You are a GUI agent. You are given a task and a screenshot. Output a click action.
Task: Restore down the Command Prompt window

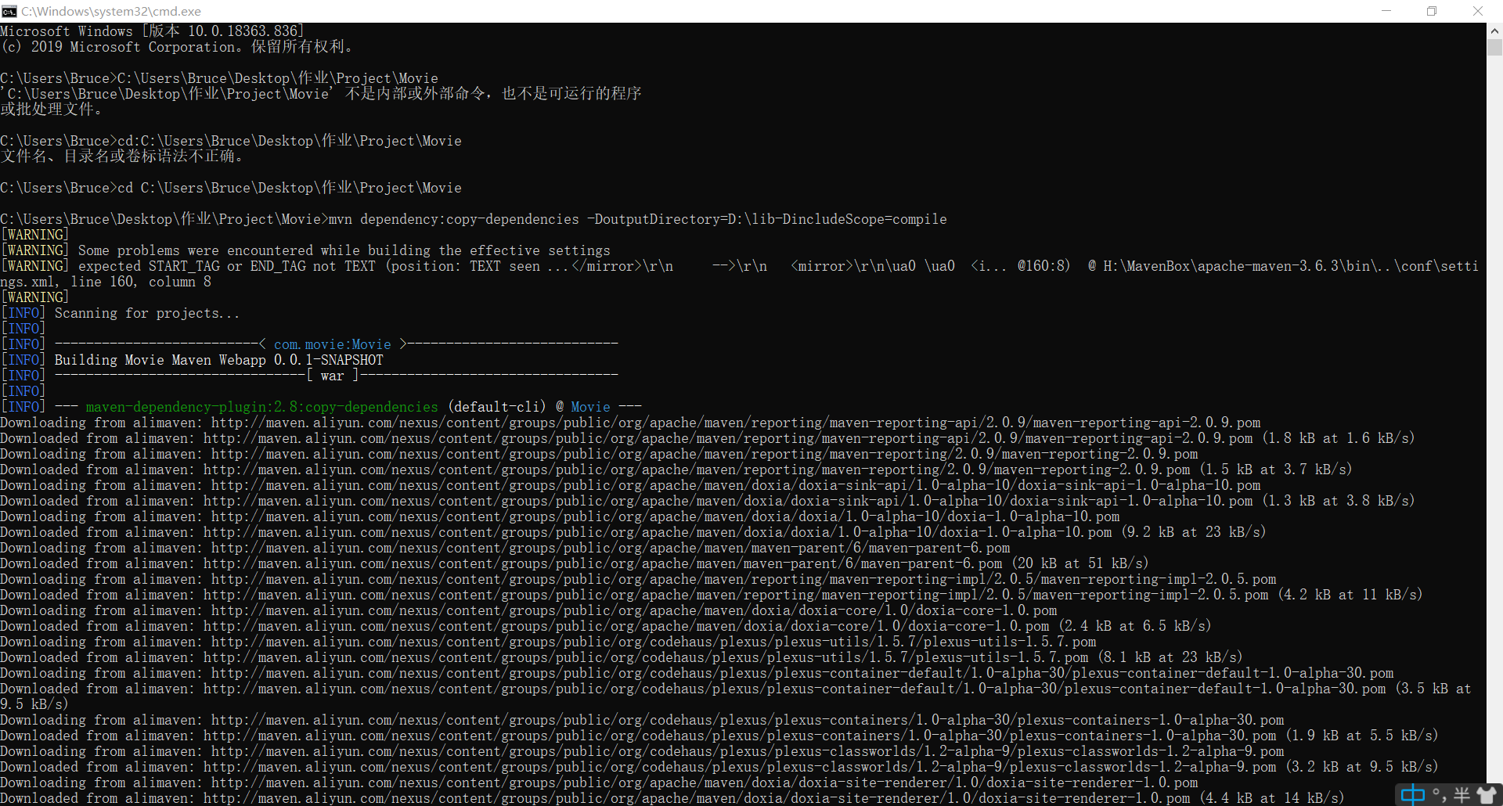(1432, 11)
